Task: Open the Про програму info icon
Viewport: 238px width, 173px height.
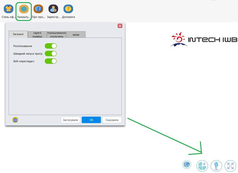Action: [38, 9]
